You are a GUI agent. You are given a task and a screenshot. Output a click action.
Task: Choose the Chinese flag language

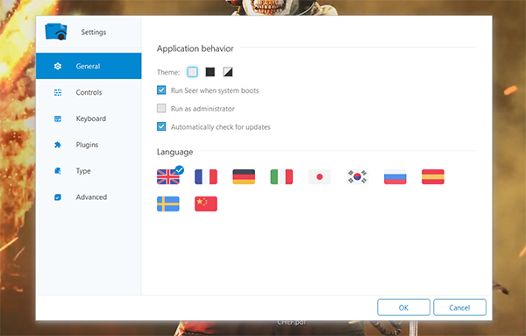click(206, 204)
